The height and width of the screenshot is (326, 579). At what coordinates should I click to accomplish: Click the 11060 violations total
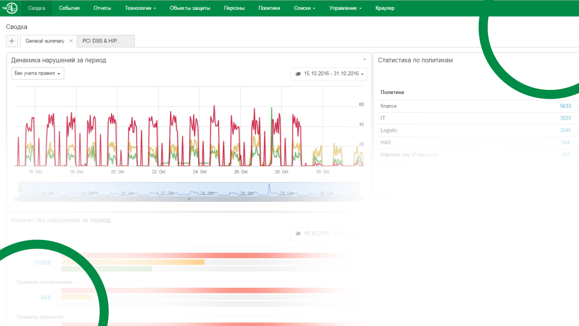click(x=42, y=263)
